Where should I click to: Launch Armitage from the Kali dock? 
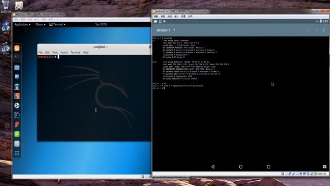(x=17, y=86)
